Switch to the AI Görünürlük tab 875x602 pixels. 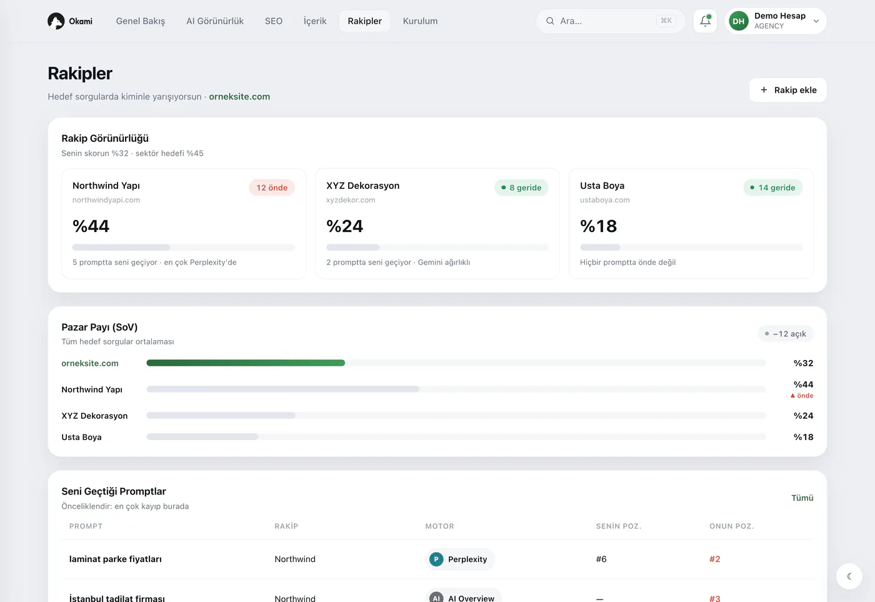[215, 21]
